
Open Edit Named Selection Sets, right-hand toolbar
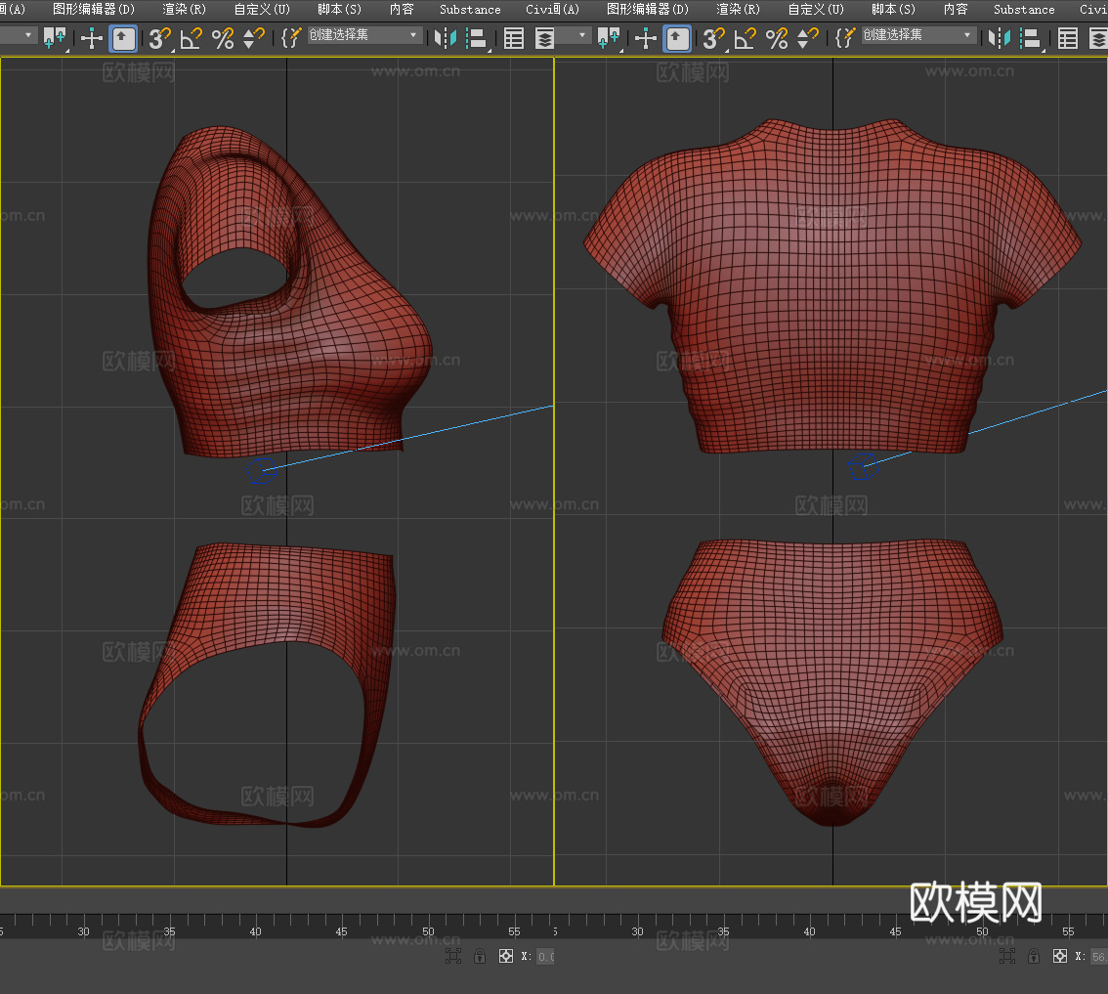pos(844,38)
